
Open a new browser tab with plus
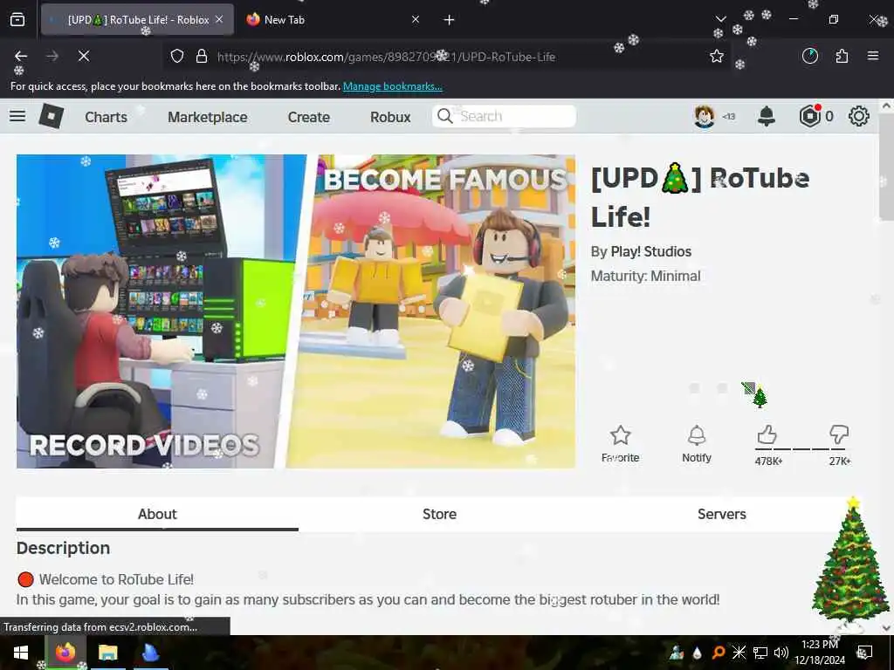click(x=450, y=20)
